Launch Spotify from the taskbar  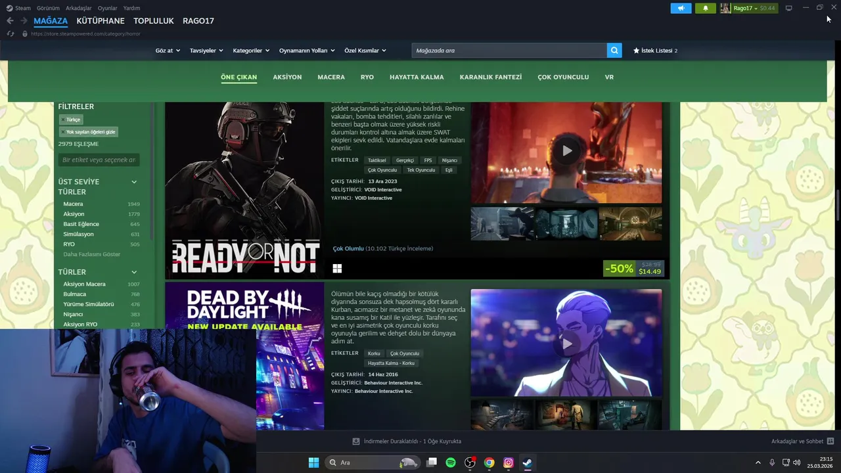click(451, 462)
